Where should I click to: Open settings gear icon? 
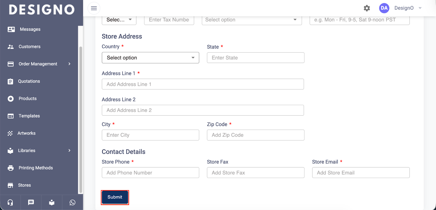pyautogui.click(x=367, y=8)
